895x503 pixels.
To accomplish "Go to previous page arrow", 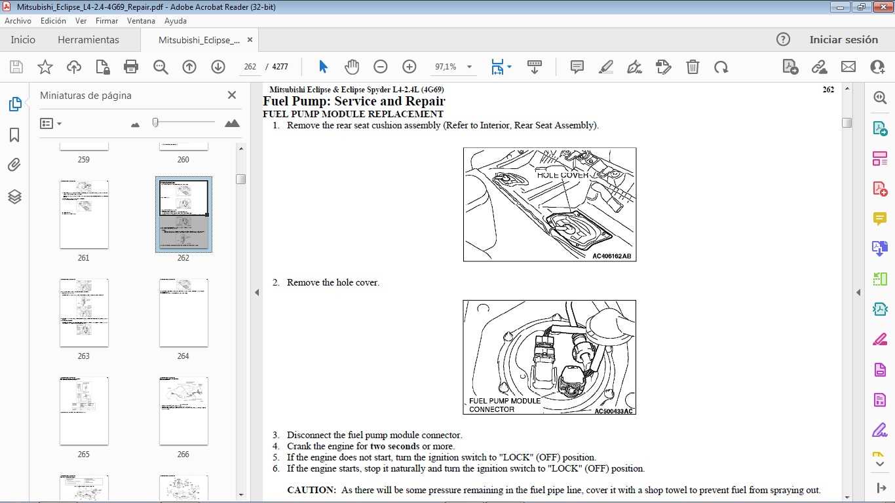I will 189,67.
